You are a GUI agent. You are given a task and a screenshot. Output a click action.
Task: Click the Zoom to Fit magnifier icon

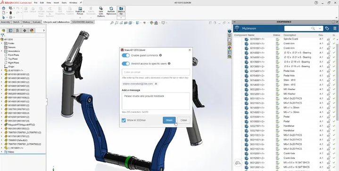112,23
